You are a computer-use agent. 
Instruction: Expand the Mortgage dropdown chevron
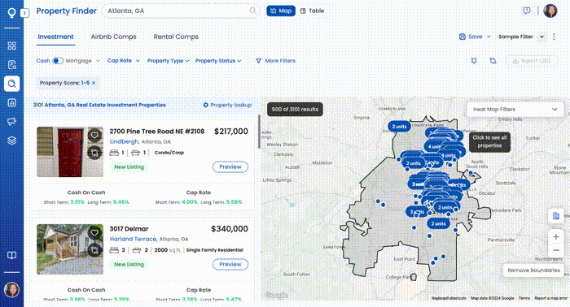tap(98, 61)
